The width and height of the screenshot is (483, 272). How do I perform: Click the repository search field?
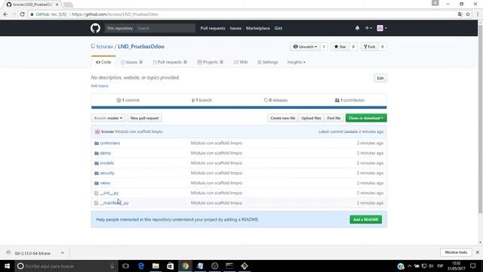click(x=165, y=28)
